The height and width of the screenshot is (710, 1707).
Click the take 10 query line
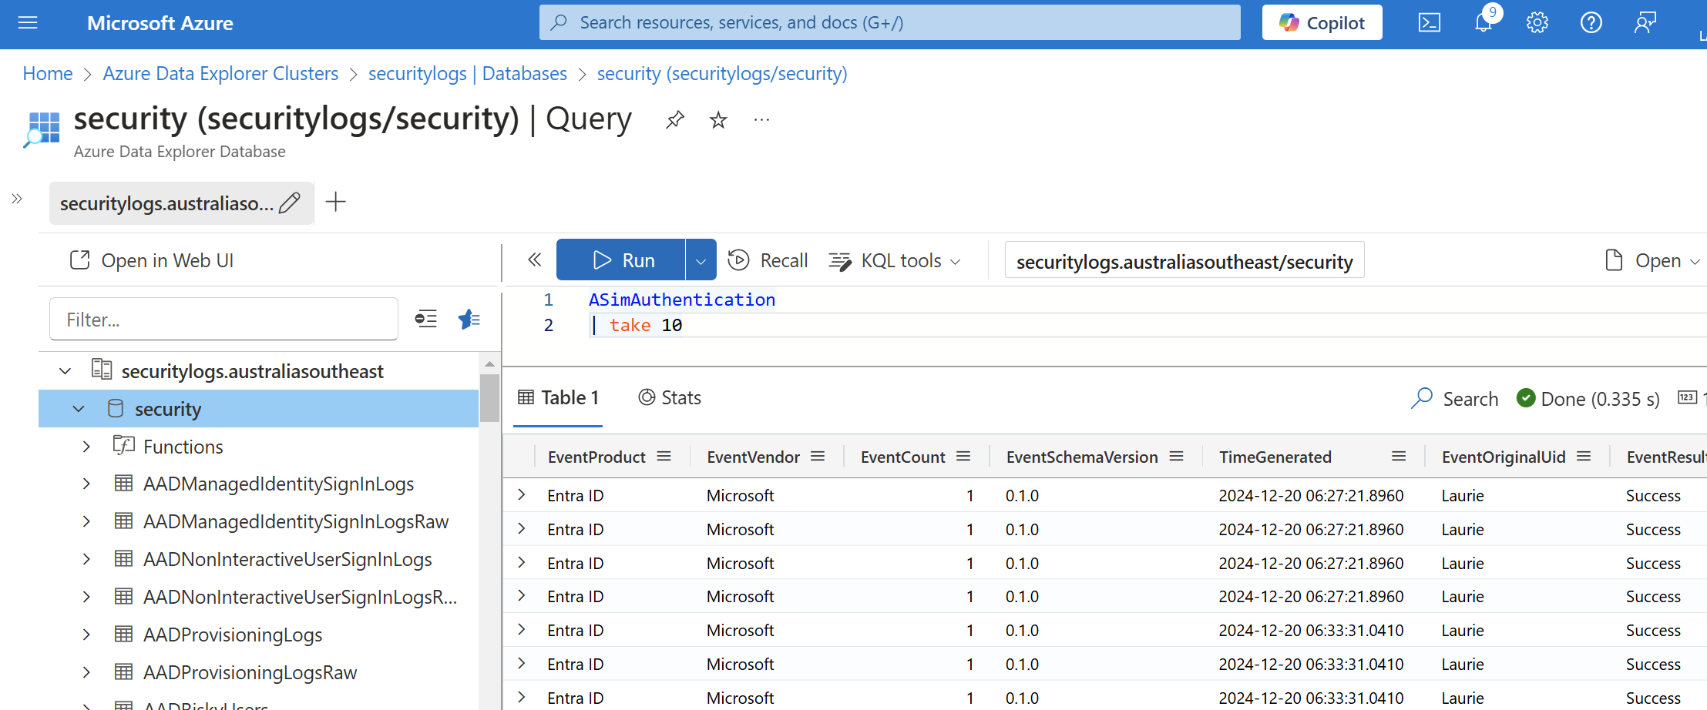tap(637, 325)
